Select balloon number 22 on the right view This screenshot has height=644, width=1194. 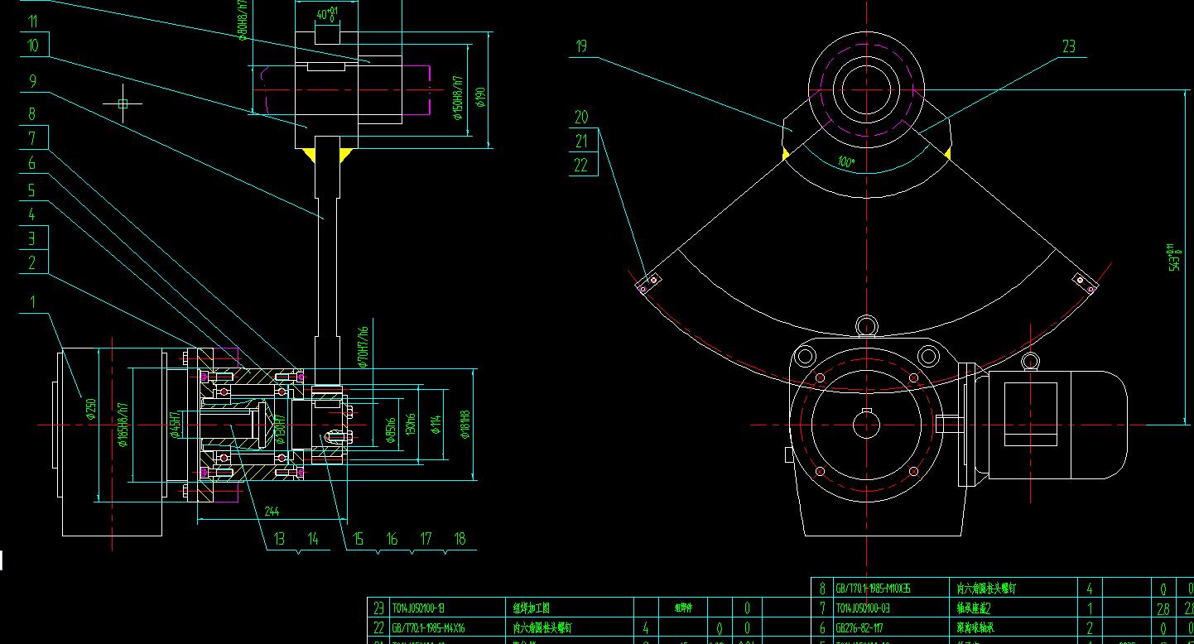[x=580, y=165]
